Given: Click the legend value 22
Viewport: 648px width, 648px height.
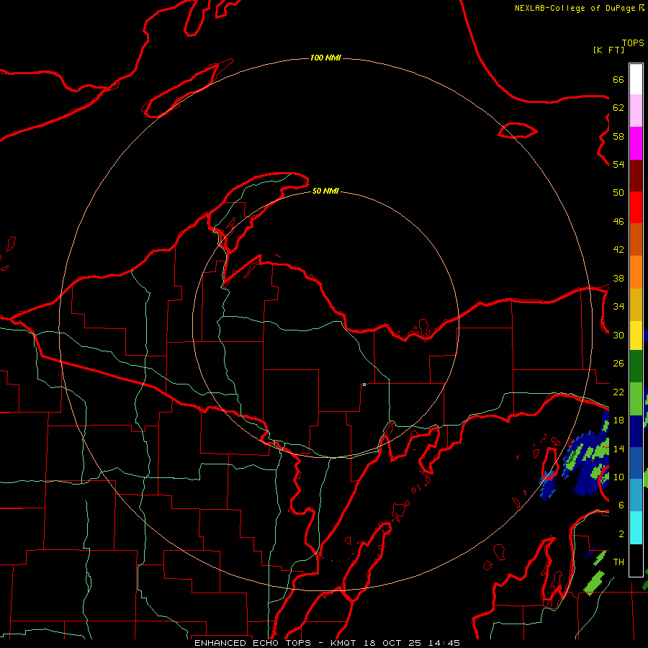Looking at the screenshot, I should (x=618, y=392).
